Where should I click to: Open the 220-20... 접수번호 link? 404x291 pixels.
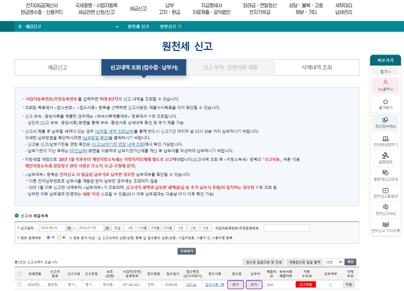[192, 285]
